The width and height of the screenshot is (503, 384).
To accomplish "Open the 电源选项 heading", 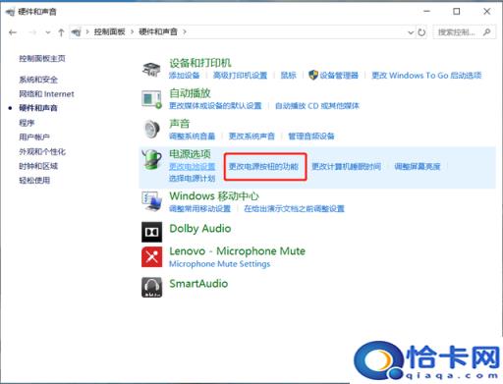I will click(x=190, y=154).
